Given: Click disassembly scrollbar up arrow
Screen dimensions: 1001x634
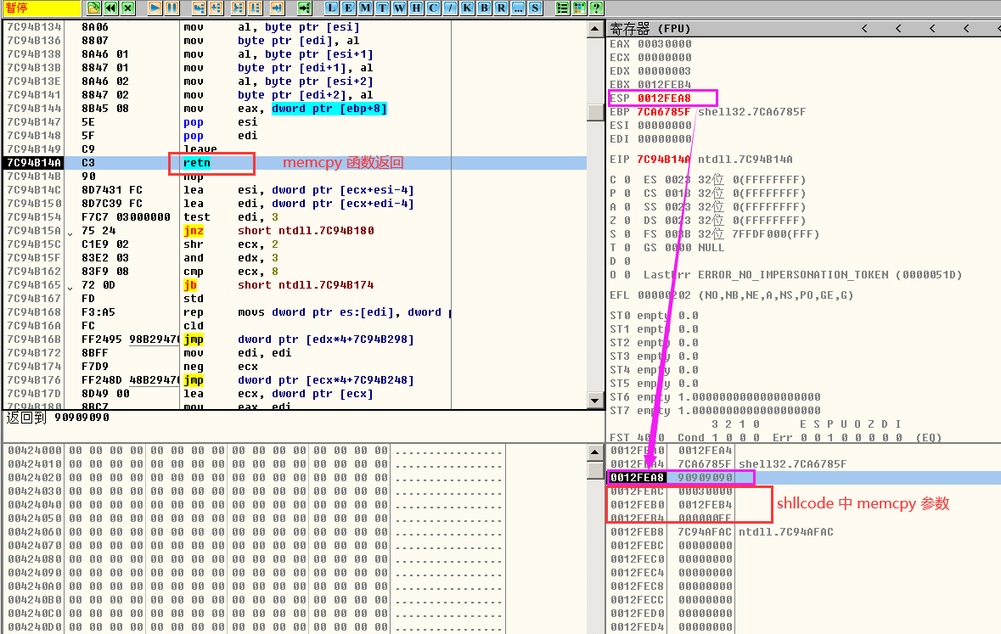Looking at the screenshot, I should [x=595, y=29].
